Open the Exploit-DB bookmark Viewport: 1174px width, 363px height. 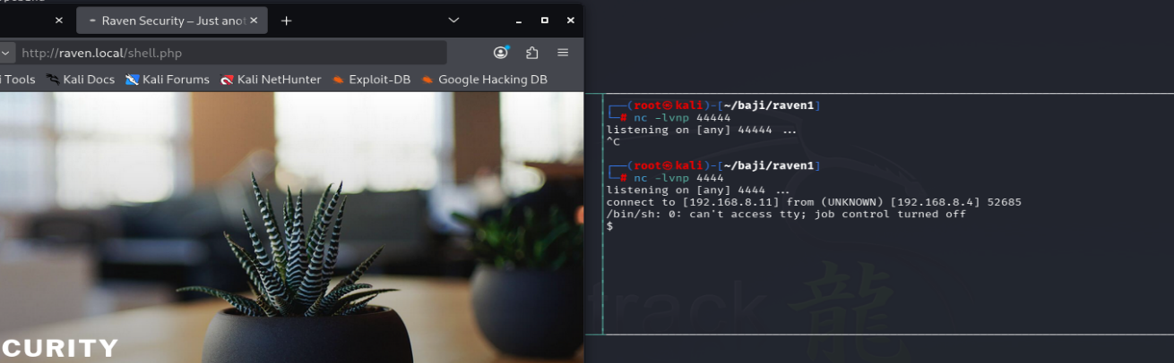[x=370, y=80]
